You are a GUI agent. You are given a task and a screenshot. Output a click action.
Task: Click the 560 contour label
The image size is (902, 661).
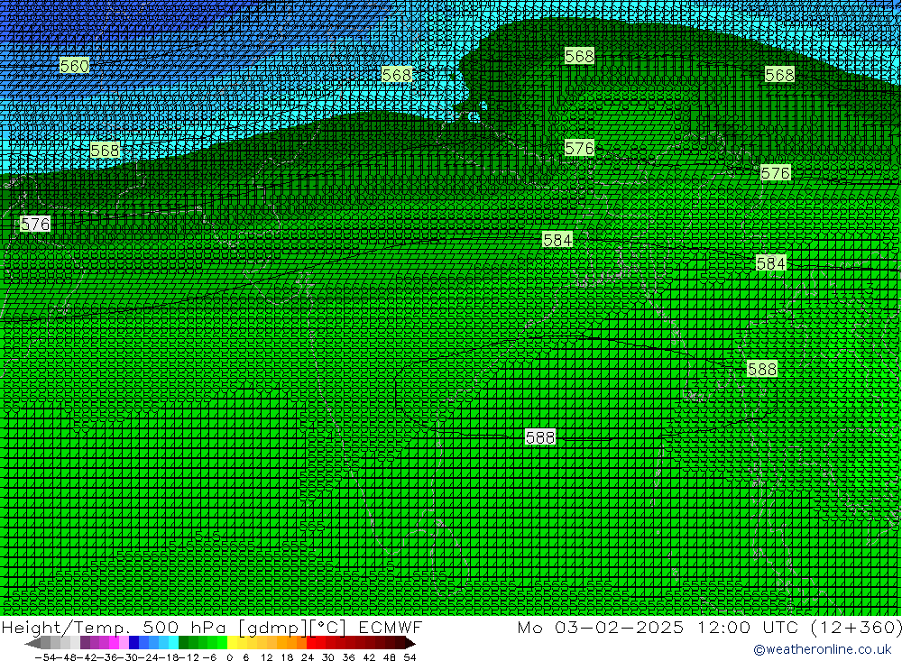pos(75,66)
